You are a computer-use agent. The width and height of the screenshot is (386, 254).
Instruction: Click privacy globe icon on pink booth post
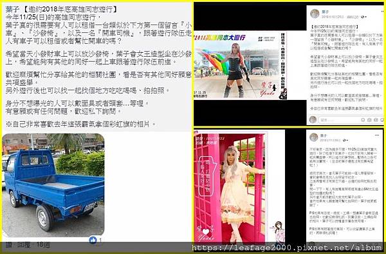point(344,140)
